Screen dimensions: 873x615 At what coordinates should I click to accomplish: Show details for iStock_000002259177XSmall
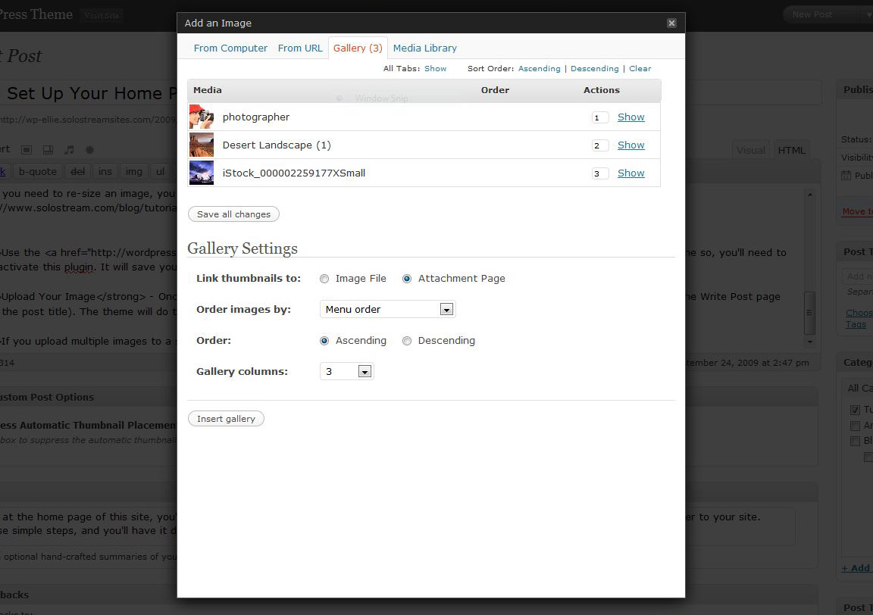[630, 173]
